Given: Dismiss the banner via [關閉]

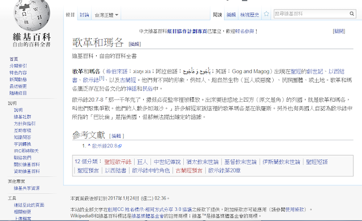Looking at the screenshot, I should tap(339, 32).
